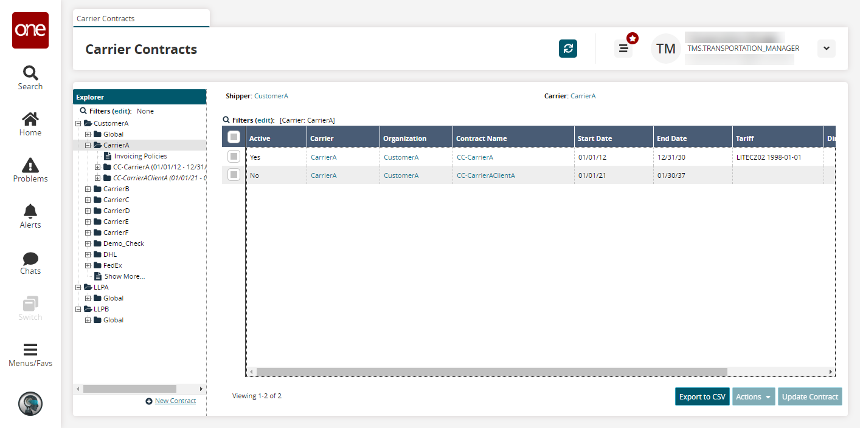Open the favorites list icon with star
The width and height of the screenshot is (860, 428).
click(623, 49)
